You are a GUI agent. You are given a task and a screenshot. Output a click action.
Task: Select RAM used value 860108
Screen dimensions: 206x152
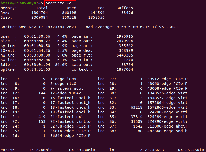69,13
